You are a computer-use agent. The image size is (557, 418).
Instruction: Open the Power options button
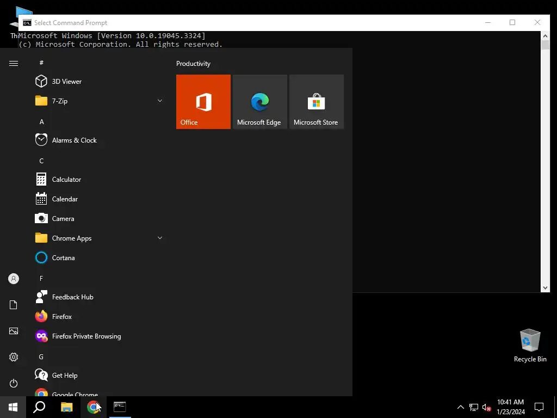pos(14,383)
